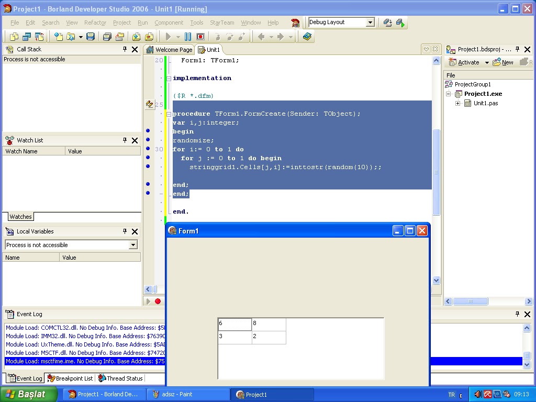Image resolution: width=536 pixels, height=402 pixels.
Task: Open Help contents via the book icon
Action: pos(307,37)
